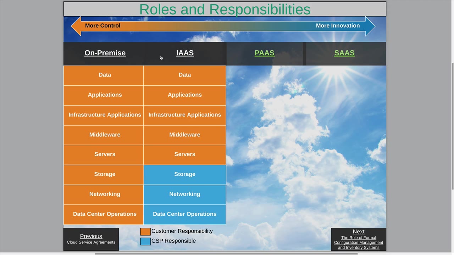Screen dimensions: 454x255
Task: Select the IAAS Data cell
Action: point(185,75)
